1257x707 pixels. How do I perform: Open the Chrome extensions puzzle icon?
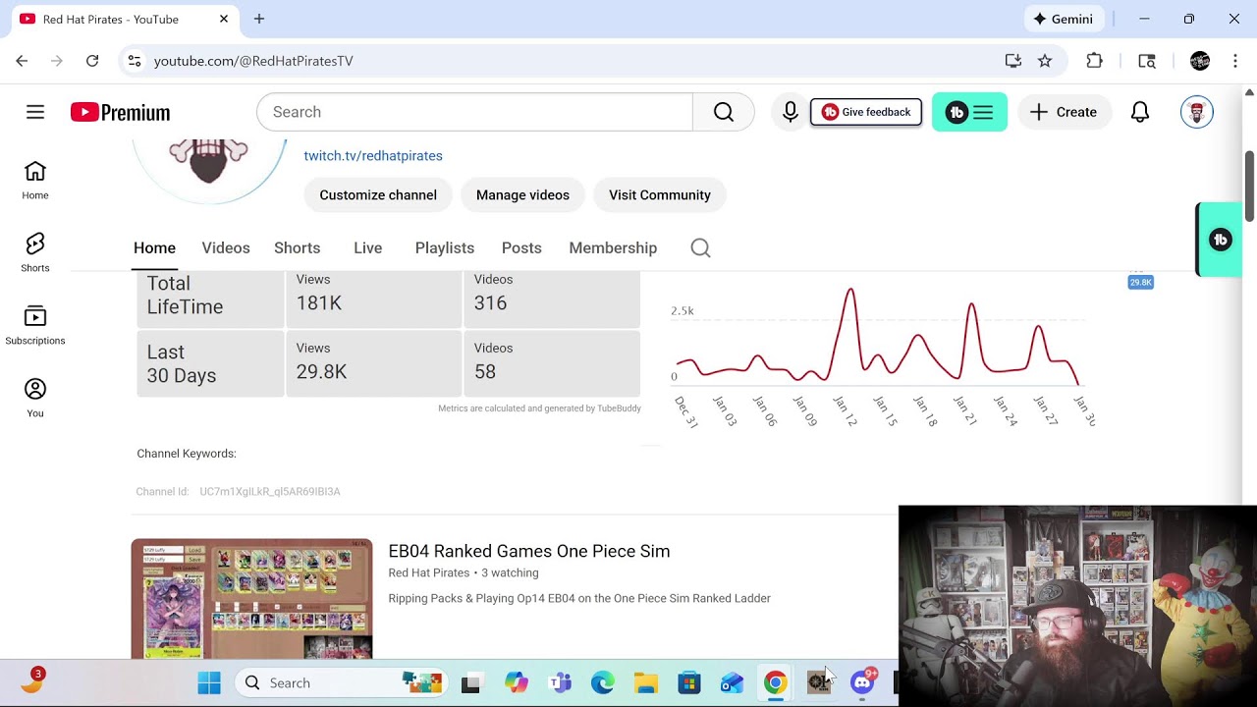tap(1094, 61)
